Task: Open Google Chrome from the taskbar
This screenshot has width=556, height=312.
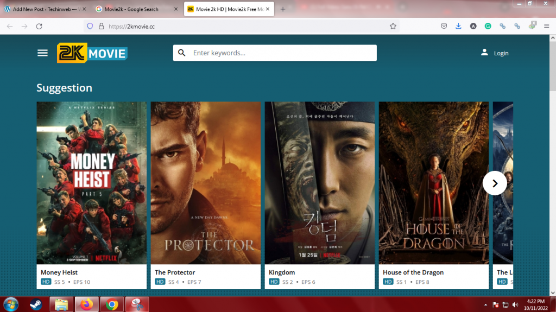Action: 112,304
